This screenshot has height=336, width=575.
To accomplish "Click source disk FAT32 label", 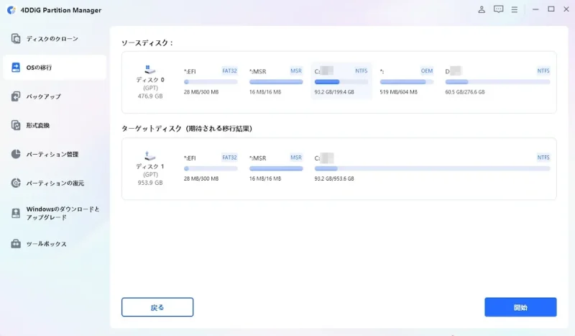I will (229, 71).
